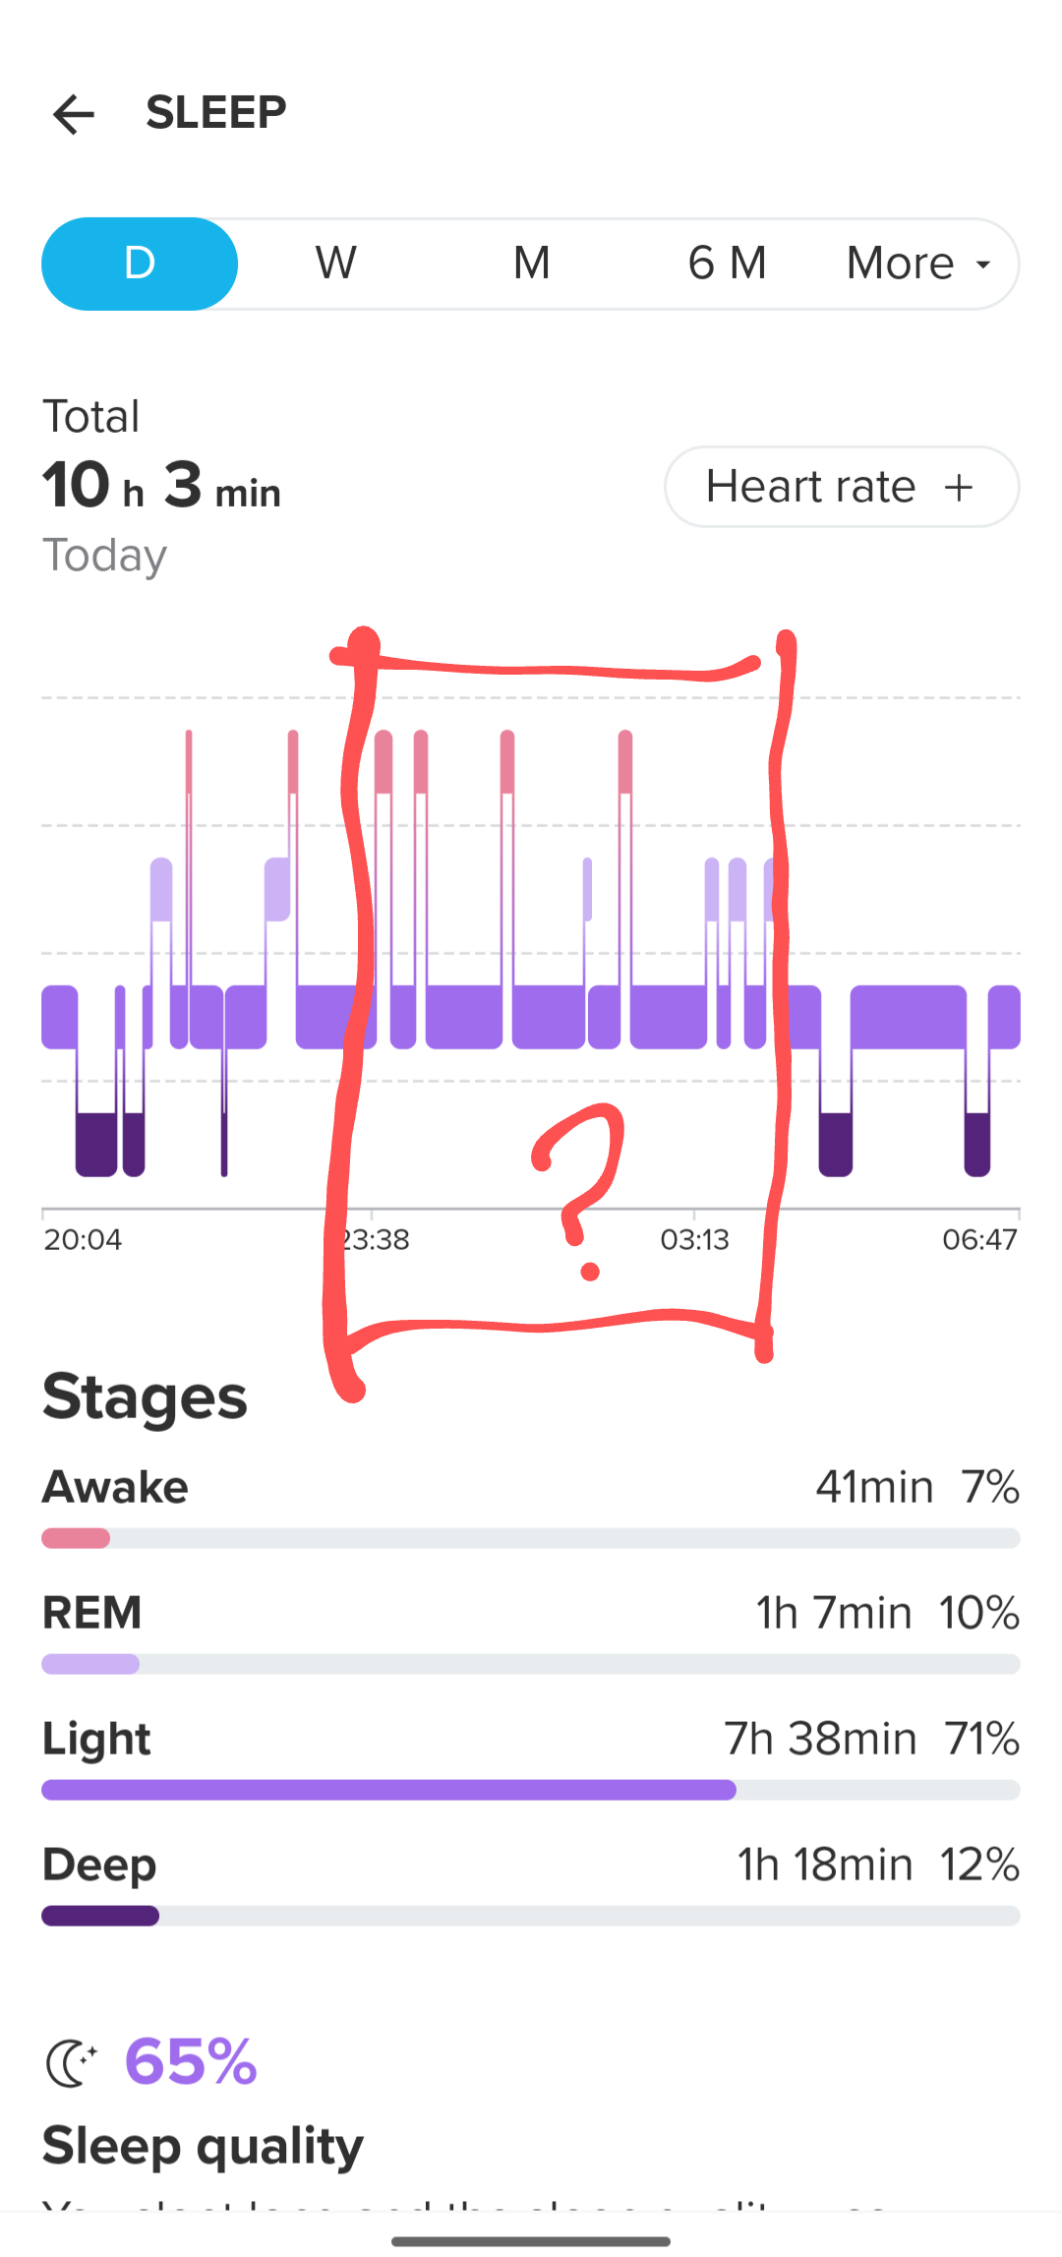1062x2257 pixels.
Task: Open the Sleep quality section
Action: point(203,2146)
